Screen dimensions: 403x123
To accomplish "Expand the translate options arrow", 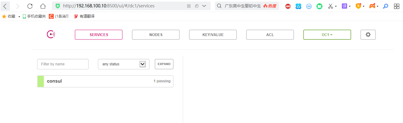I will point(350,6).
